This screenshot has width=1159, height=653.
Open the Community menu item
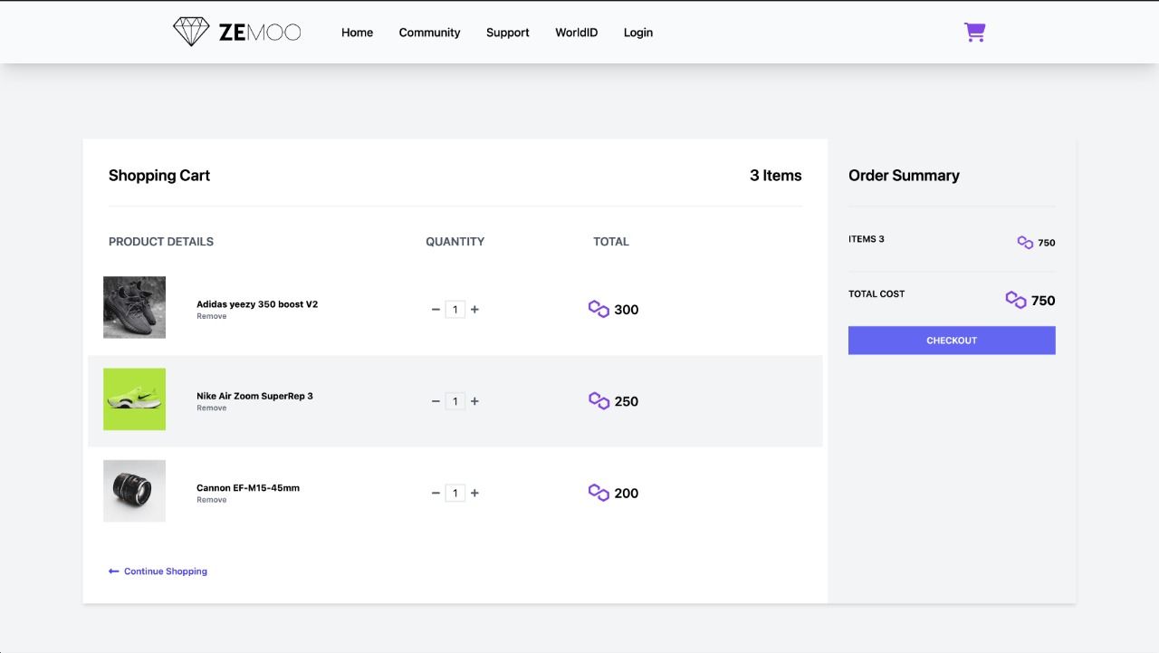click(x=429, y=33)
